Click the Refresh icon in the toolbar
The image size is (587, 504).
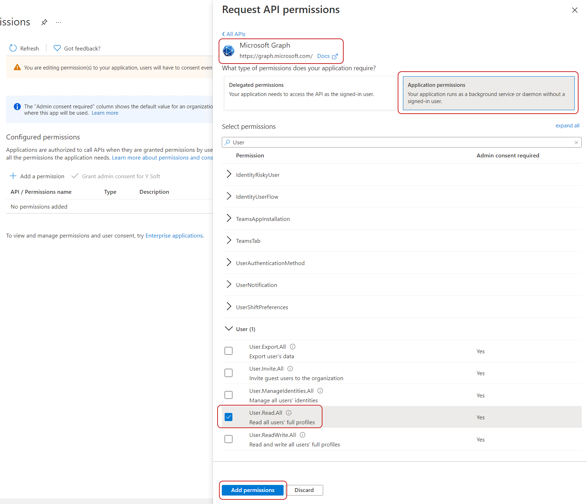[13, 48]
